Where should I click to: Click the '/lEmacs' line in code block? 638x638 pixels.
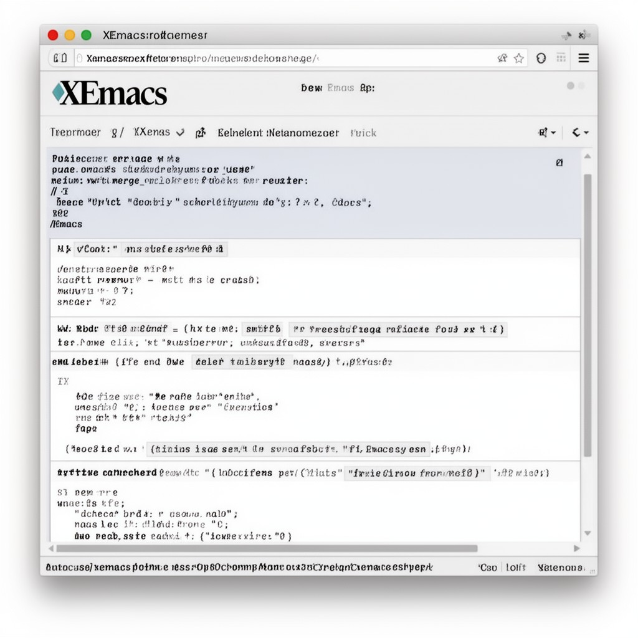(66, 224)
